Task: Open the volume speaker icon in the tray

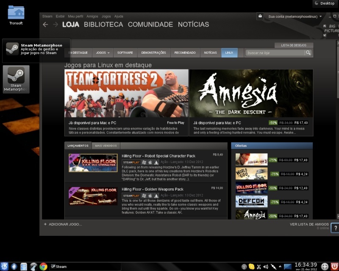Action: coord(266,267)
